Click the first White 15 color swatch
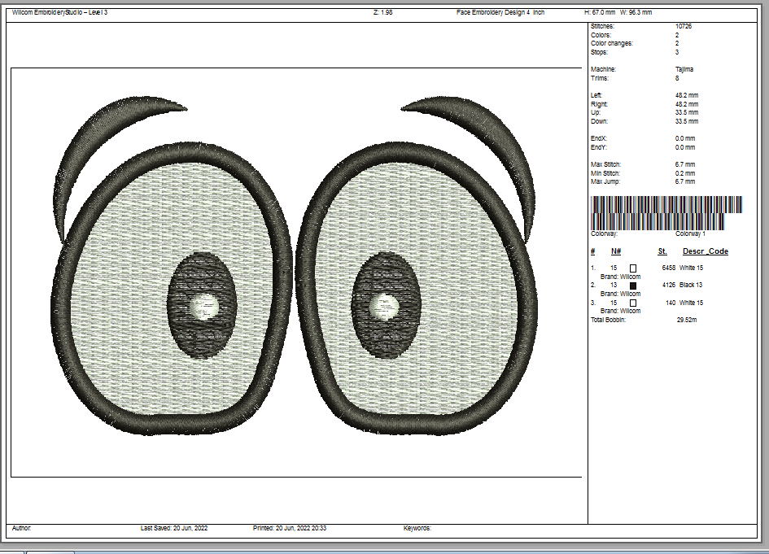Screen dimensions: 769x554 tap(632, 268)
